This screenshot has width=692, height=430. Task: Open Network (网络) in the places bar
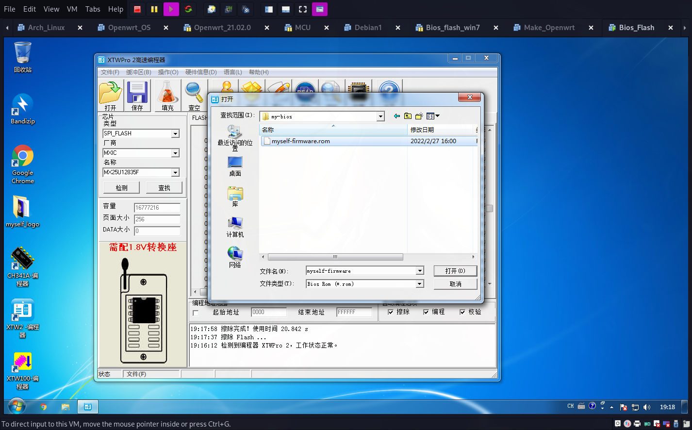click(235, 257)
